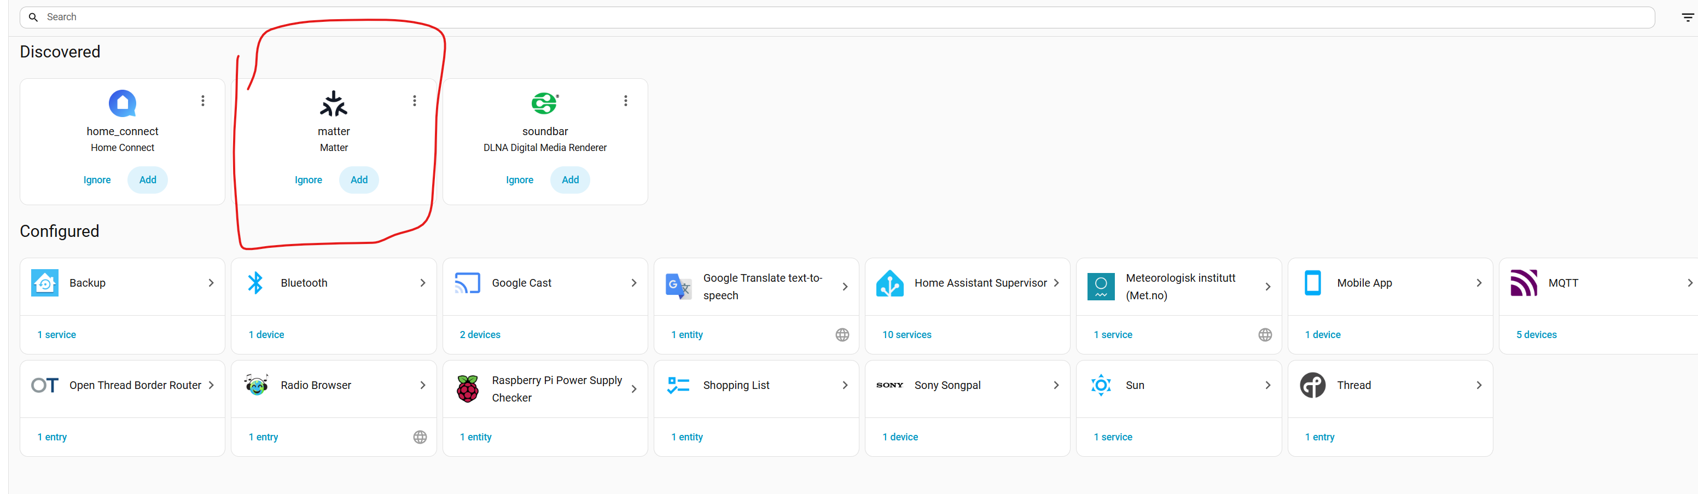
Task: Ignore the home_connect discovery
Action: 97,180
